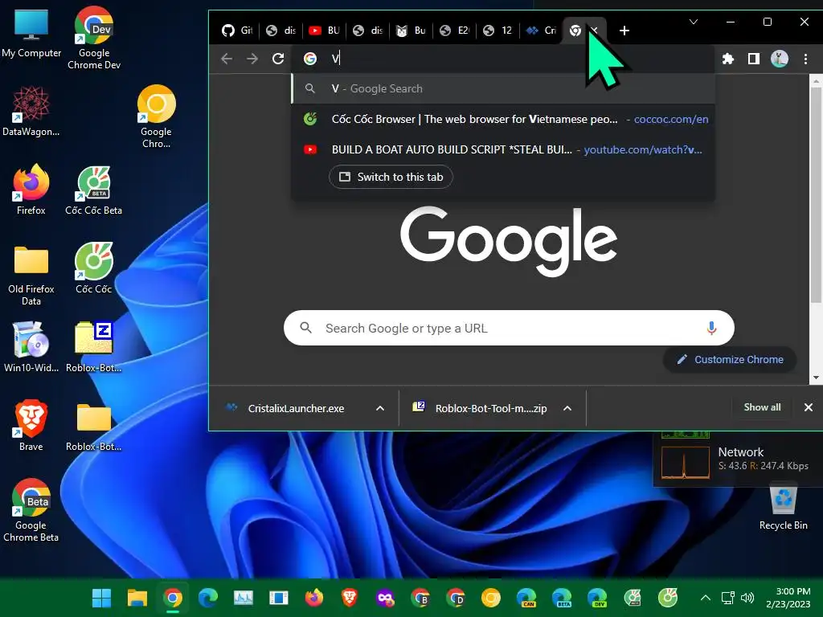Switch to the Bu tab with cat icon
823x617 pixels.
[411, 31]
